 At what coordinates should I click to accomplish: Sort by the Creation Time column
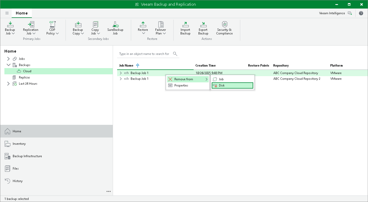click(206, 66)
